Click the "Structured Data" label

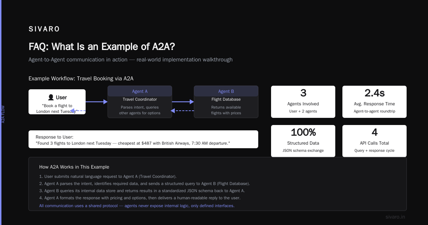pyautogui.click(x=303, y=143)
